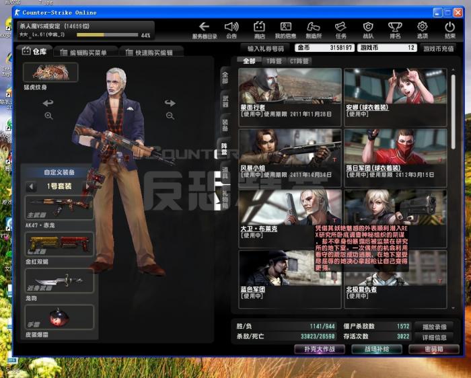Click the quit (结束) power icon

click(449, 30)
